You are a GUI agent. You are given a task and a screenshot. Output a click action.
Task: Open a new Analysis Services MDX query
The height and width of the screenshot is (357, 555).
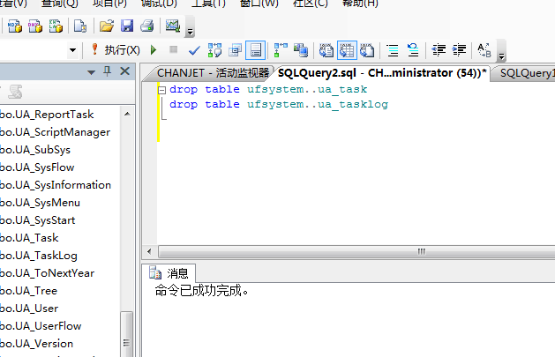(x=14, y=26)
